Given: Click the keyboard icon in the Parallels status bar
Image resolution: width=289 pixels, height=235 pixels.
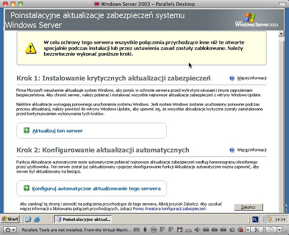Looking at the screenshot, I should [x=137, y=230].
